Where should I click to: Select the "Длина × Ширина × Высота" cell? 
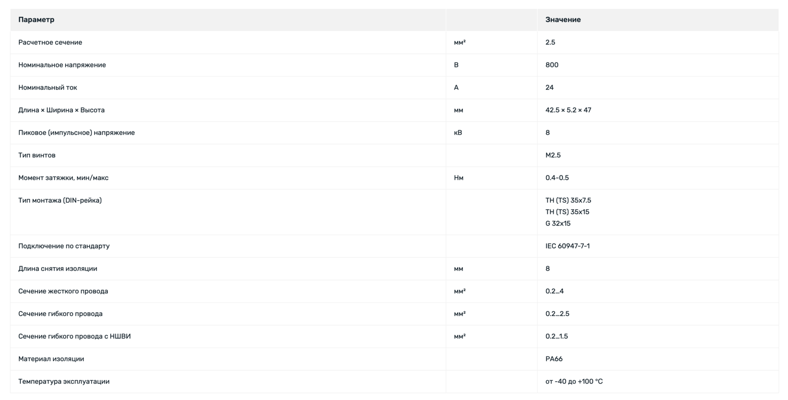(x=61, y=110)
